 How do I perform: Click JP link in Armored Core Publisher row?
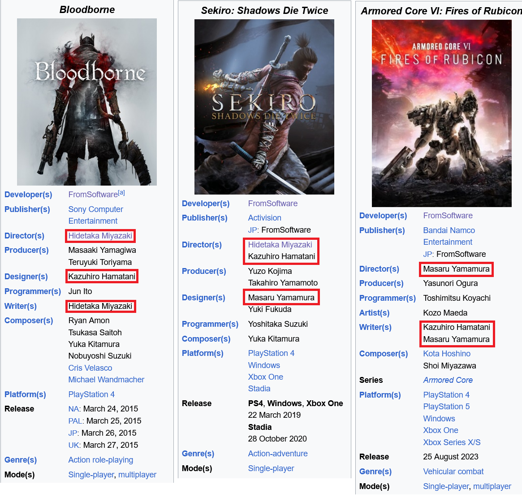[x=428, y=255]
